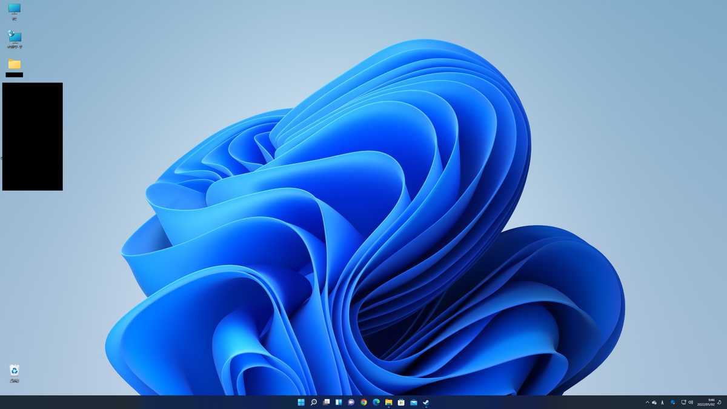Click the blue circular tray icon
This screenshot has width=727, height=409.
(673, 402)
